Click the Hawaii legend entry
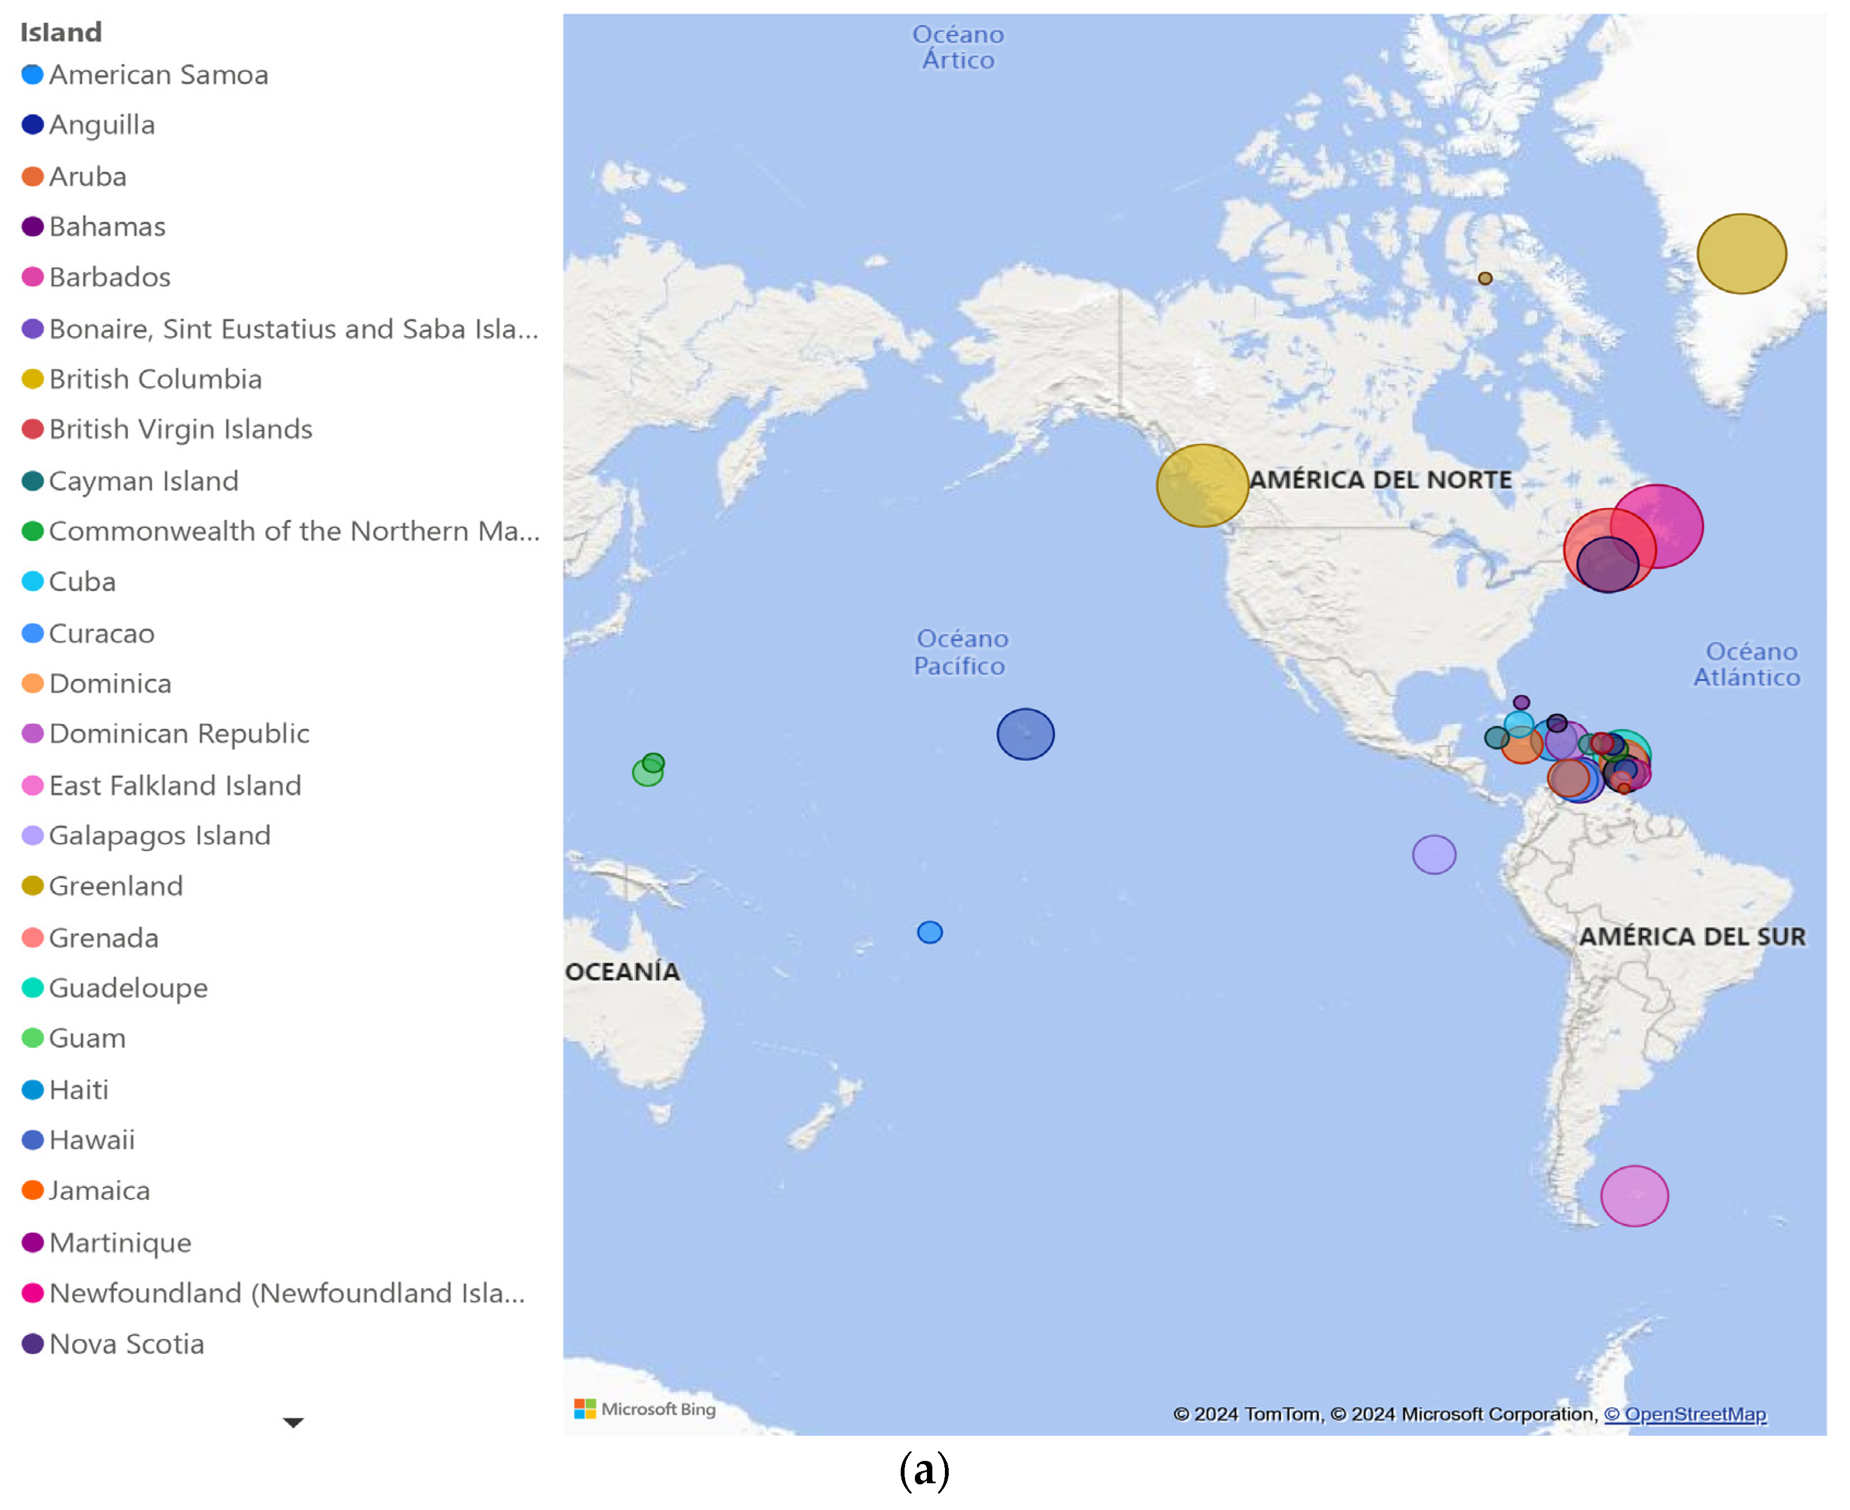Screen dimensions: 1850x1510 [91, 1141]
